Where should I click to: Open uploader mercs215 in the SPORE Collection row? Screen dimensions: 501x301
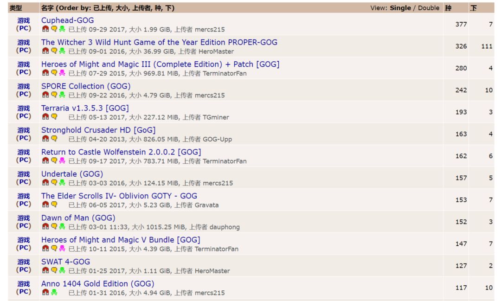pyautogui.click(x=210, y=95)
